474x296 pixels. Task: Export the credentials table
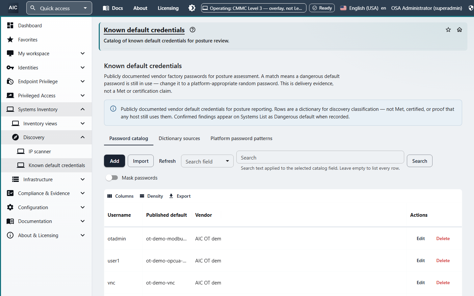coord(180,196)
